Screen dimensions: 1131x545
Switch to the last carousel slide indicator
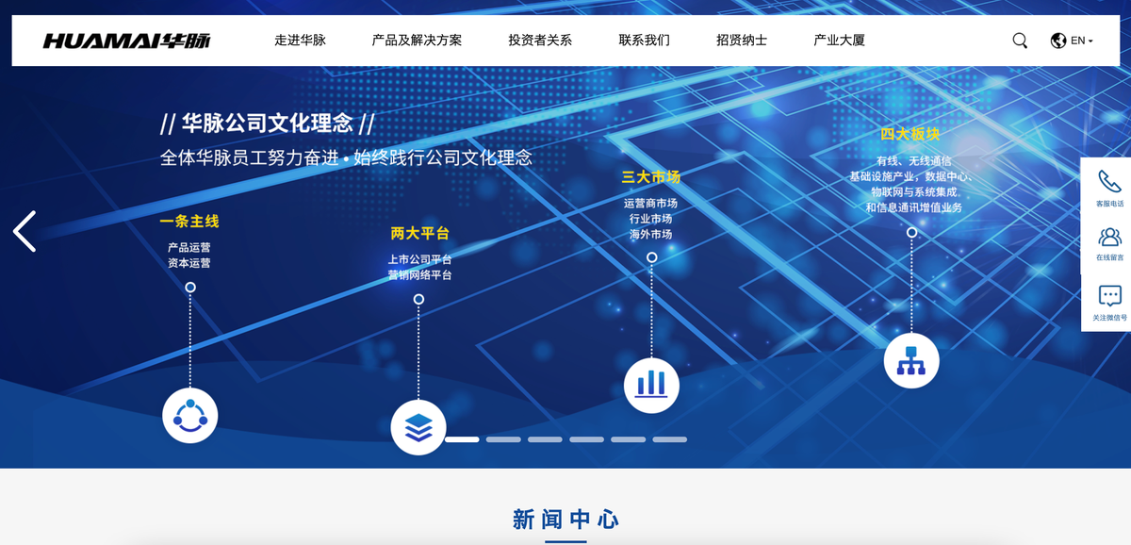pos(669,439)
